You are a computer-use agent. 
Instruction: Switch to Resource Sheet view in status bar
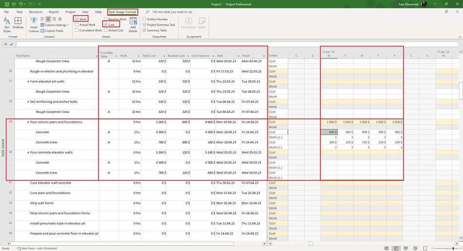tap(415, 249)
